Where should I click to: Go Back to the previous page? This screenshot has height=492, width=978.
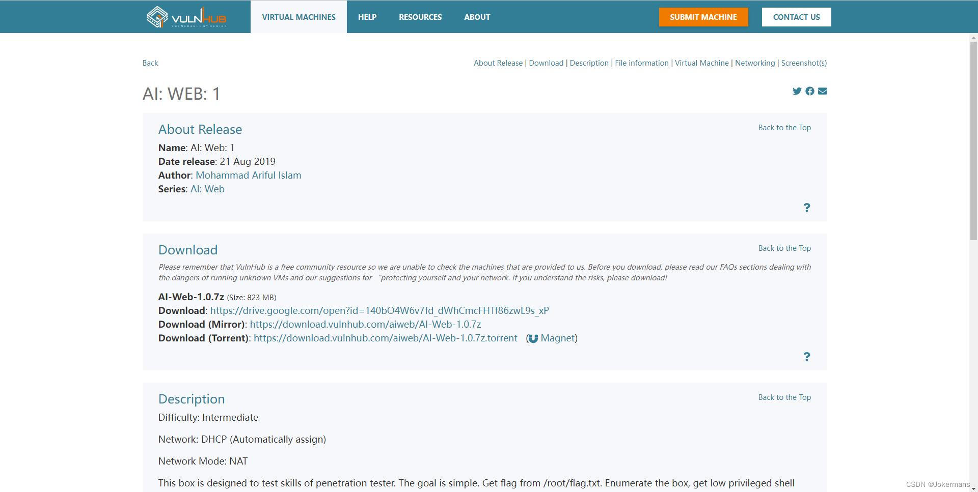click(150, 63)
